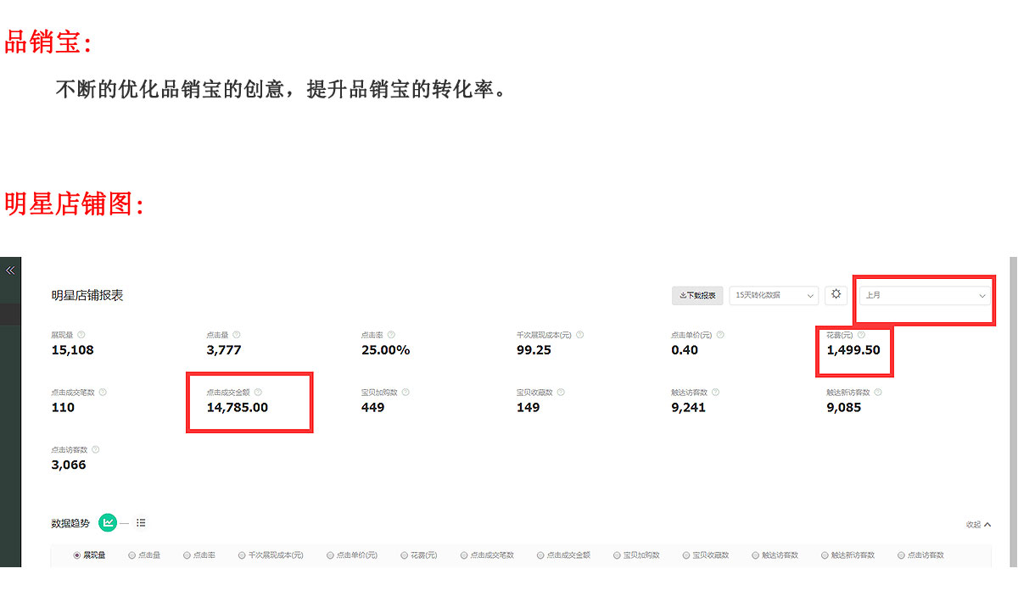Image resolution: width=1018 pixels, height=613 pixels.
Task: Switch data trend to list view
Action: click(x=141, y=523)
